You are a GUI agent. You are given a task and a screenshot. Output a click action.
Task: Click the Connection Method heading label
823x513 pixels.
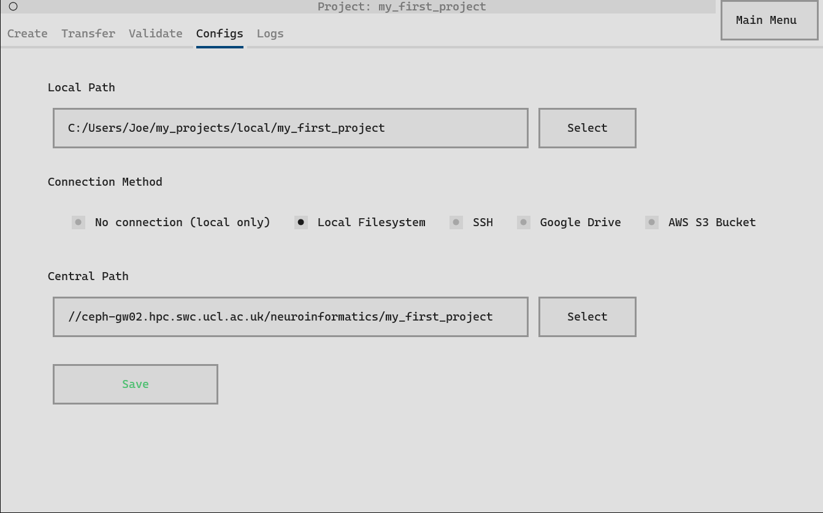(x=105, y=182)
